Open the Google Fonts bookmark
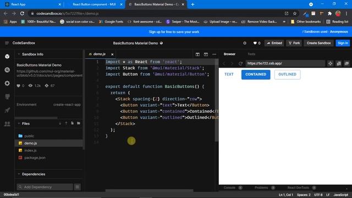The image size is (352, 198). [x=111, y=21]
